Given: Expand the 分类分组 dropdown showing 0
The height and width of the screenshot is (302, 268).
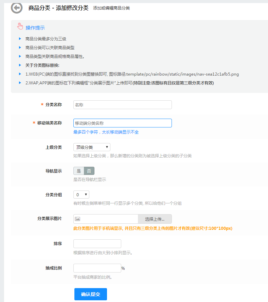Looking at the screenshot, I should coord(81,195).
